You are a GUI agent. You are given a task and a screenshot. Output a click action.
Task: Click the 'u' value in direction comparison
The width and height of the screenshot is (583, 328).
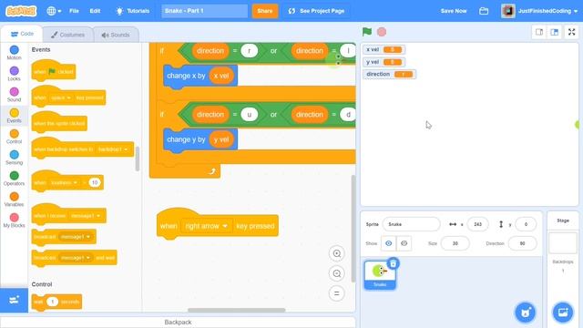click(249, 115)
